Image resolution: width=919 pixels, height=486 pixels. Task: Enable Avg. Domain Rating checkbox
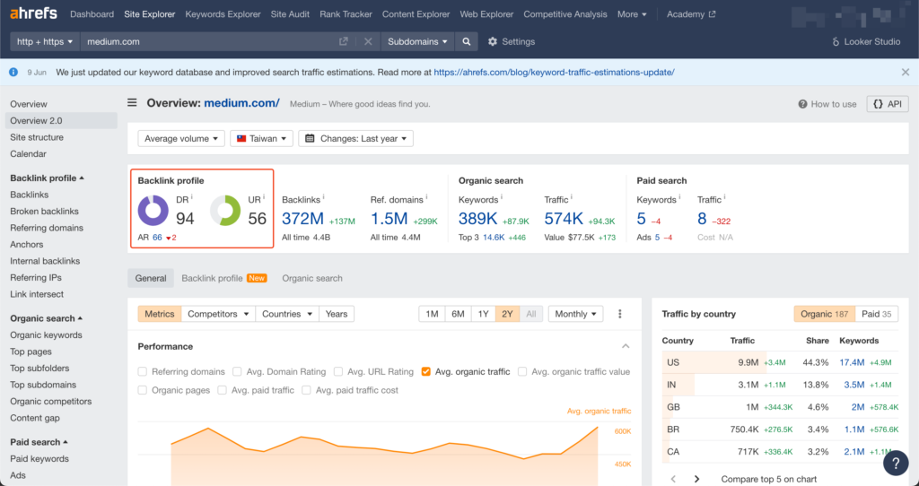(x=237, y=371)
